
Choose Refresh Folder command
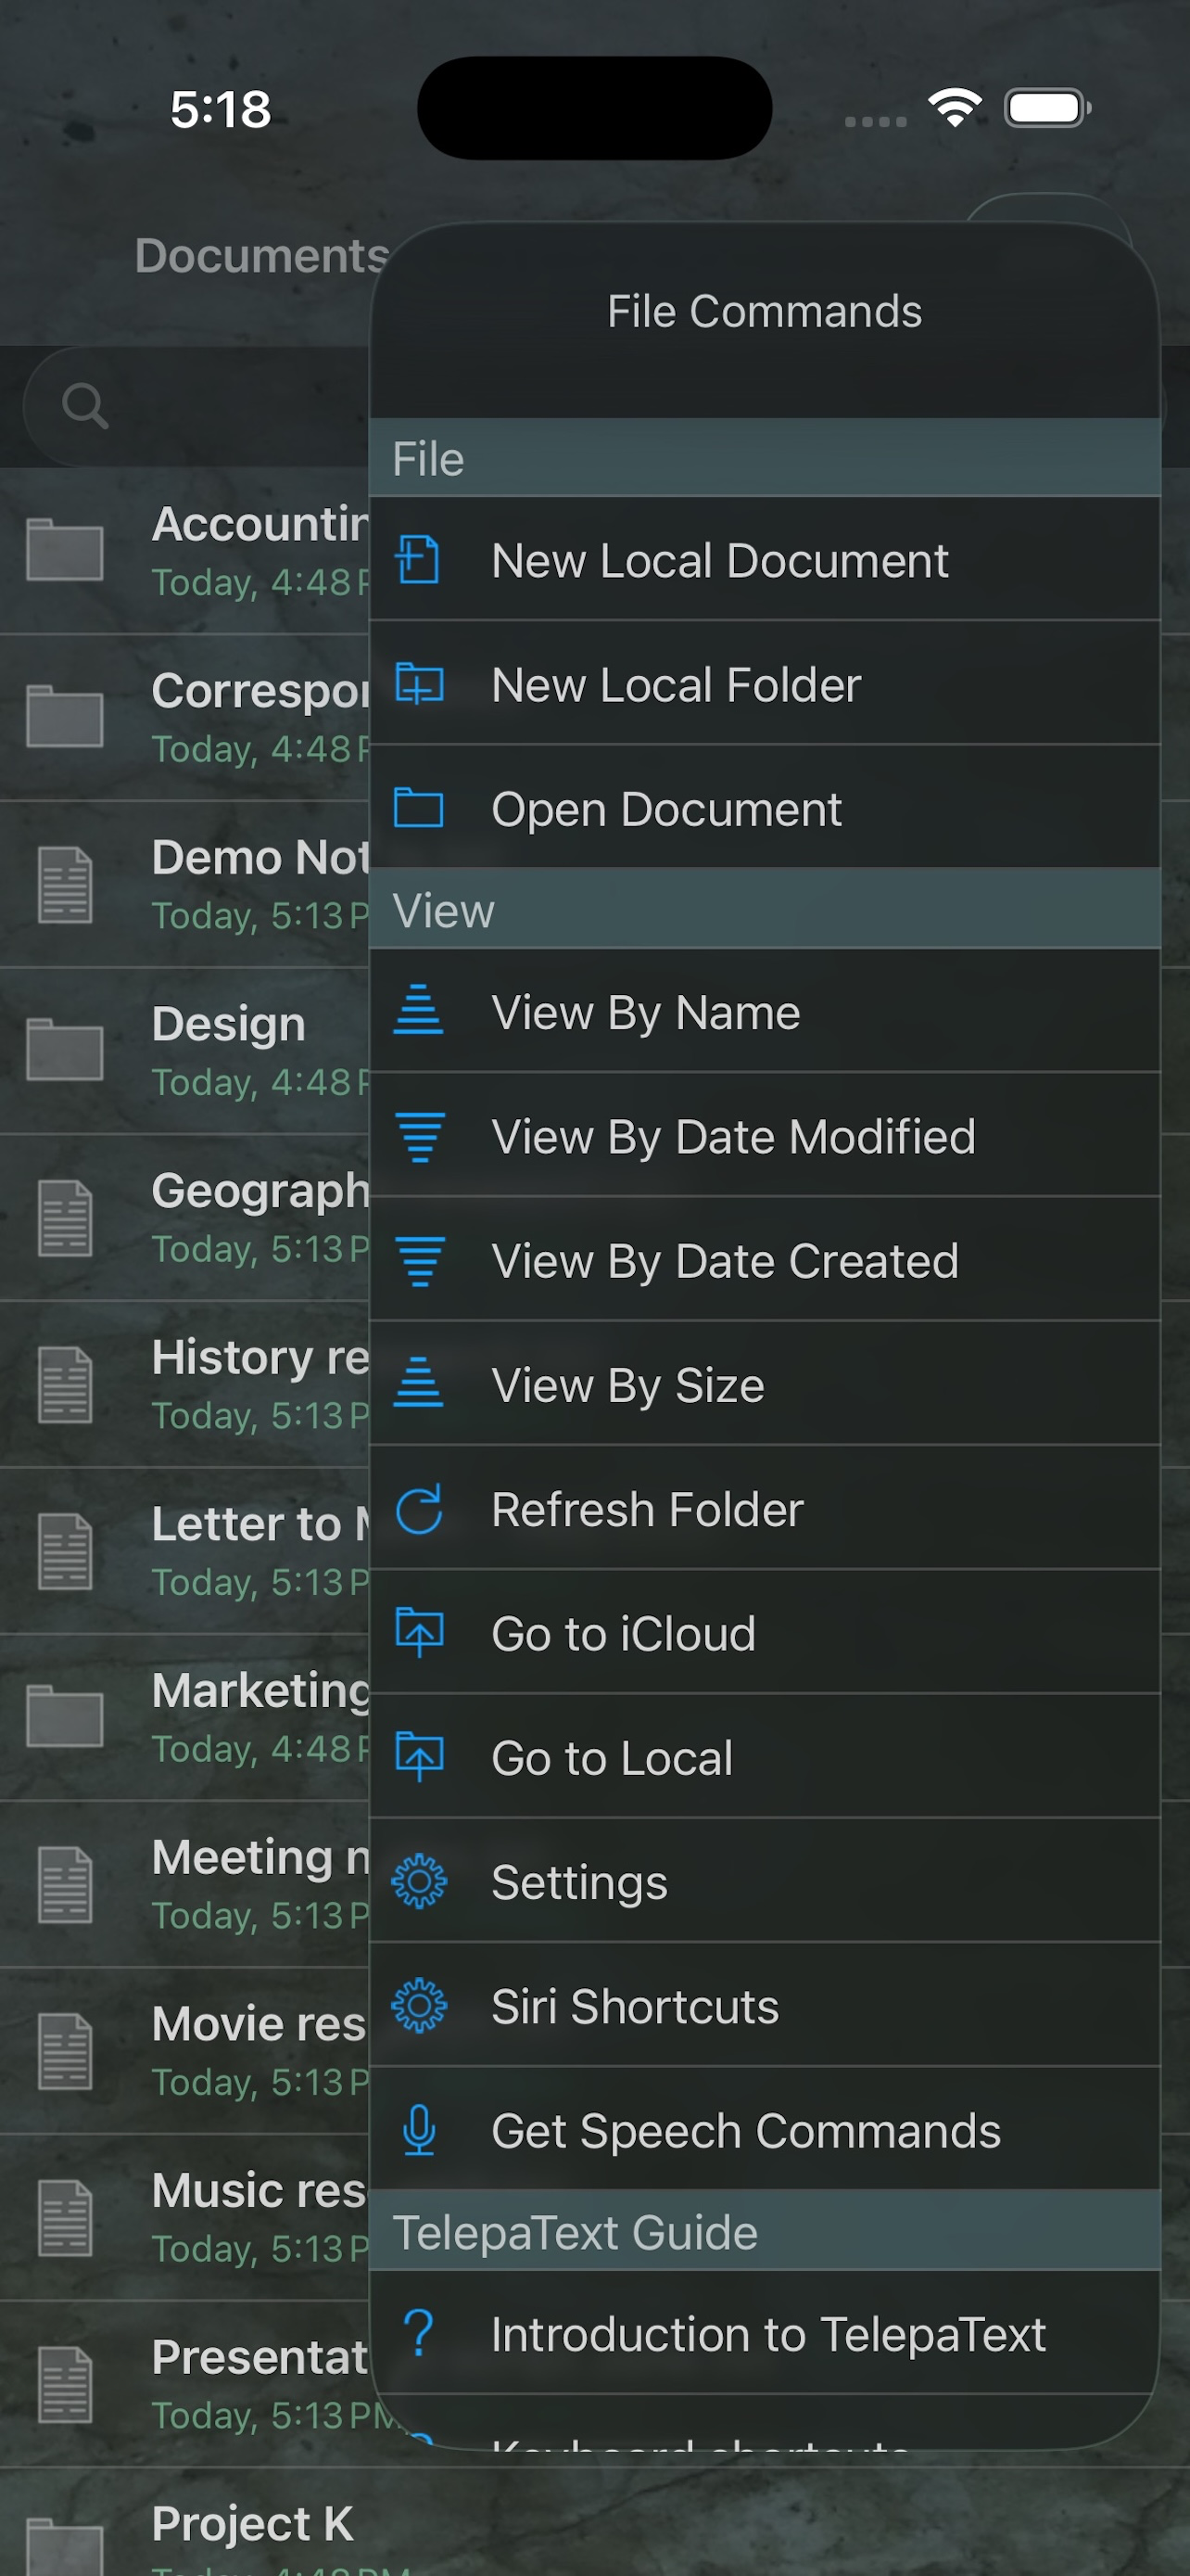(x=766, y=1508)
